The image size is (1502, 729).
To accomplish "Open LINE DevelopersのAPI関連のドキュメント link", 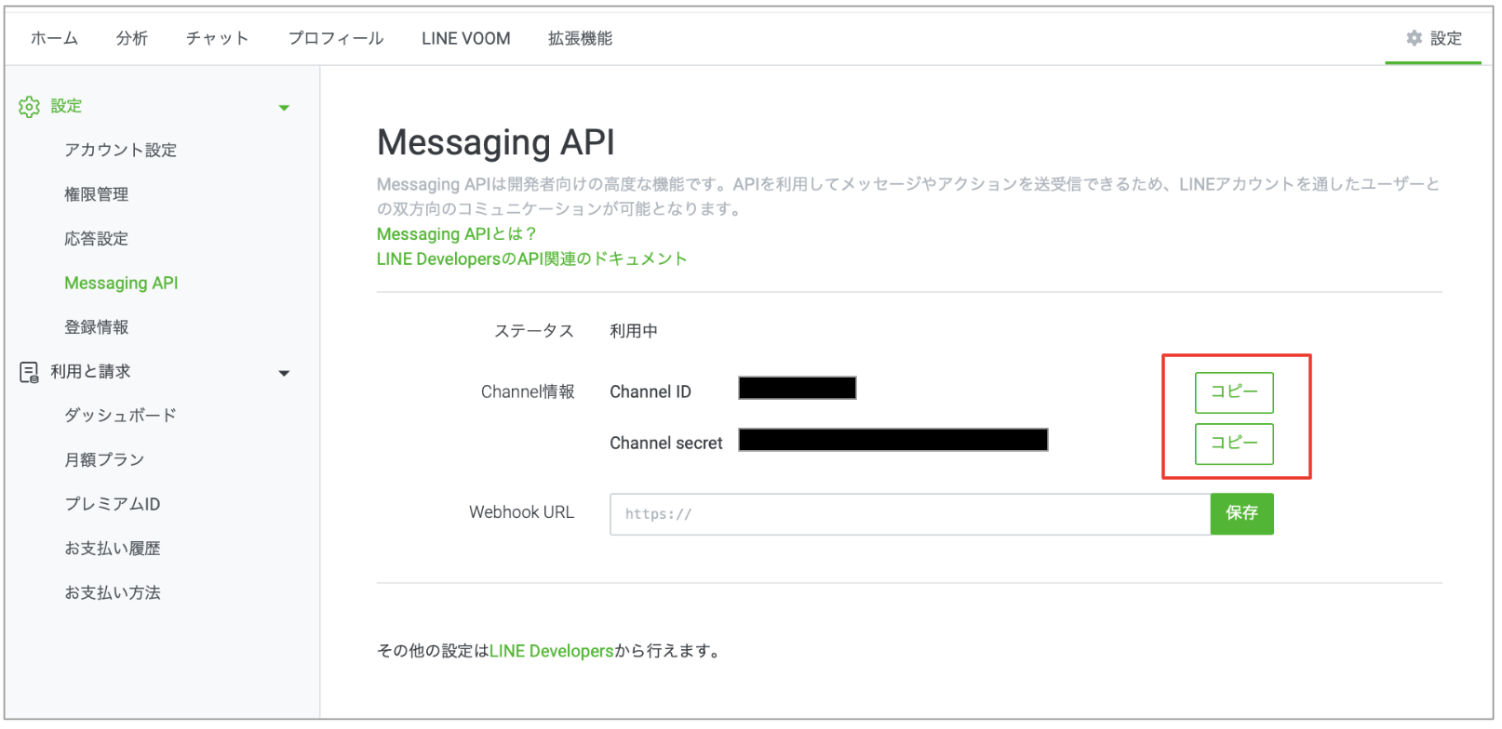I will [532, 259].
